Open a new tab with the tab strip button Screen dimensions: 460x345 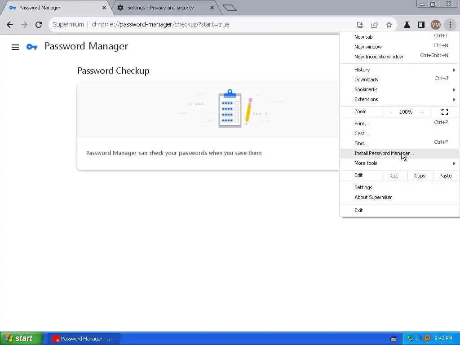tap(230, 8)
